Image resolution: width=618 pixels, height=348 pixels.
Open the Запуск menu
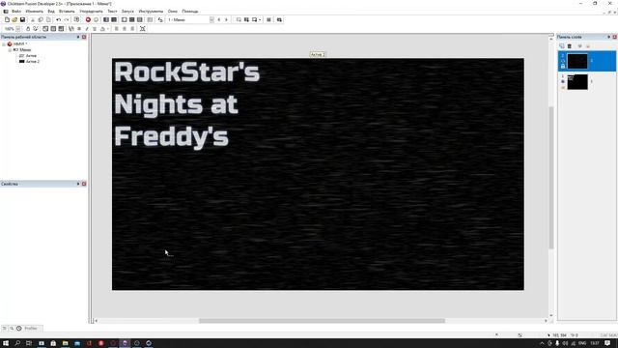(x=127, y=12)
